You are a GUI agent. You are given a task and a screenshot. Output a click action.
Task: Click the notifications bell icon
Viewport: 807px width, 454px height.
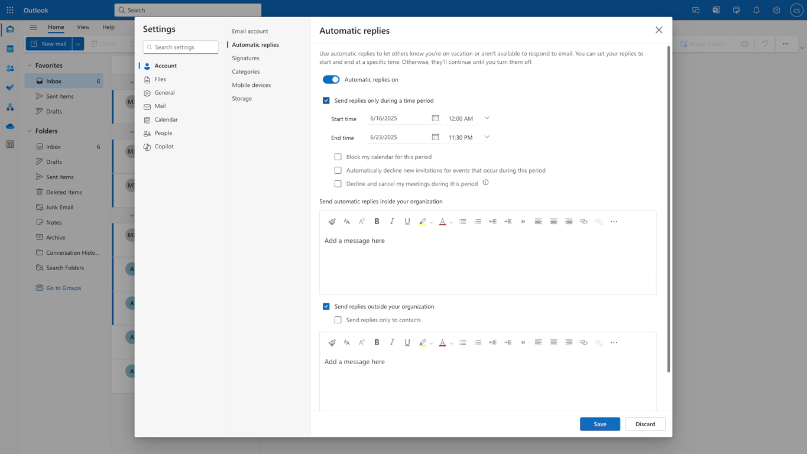pos(756,10)
